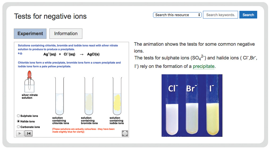Switch to the Experiment tab
This screenshot has height=150, width=271.
[x=30, y=34]
